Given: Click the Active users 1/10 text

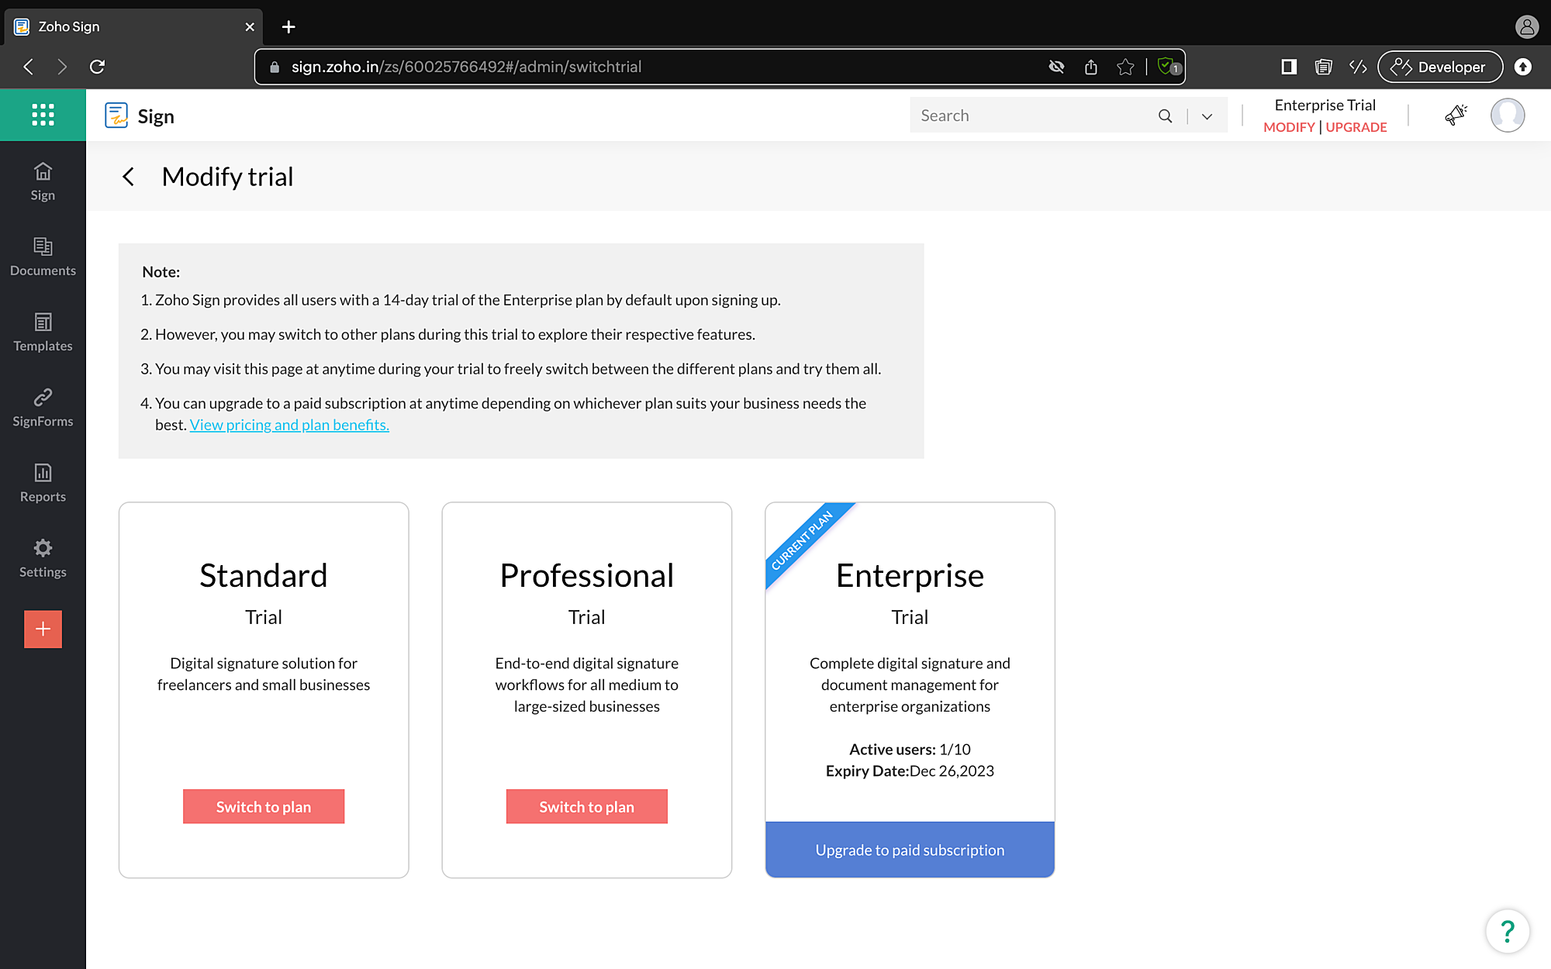Looking at the screenshot, I should 910,749.
